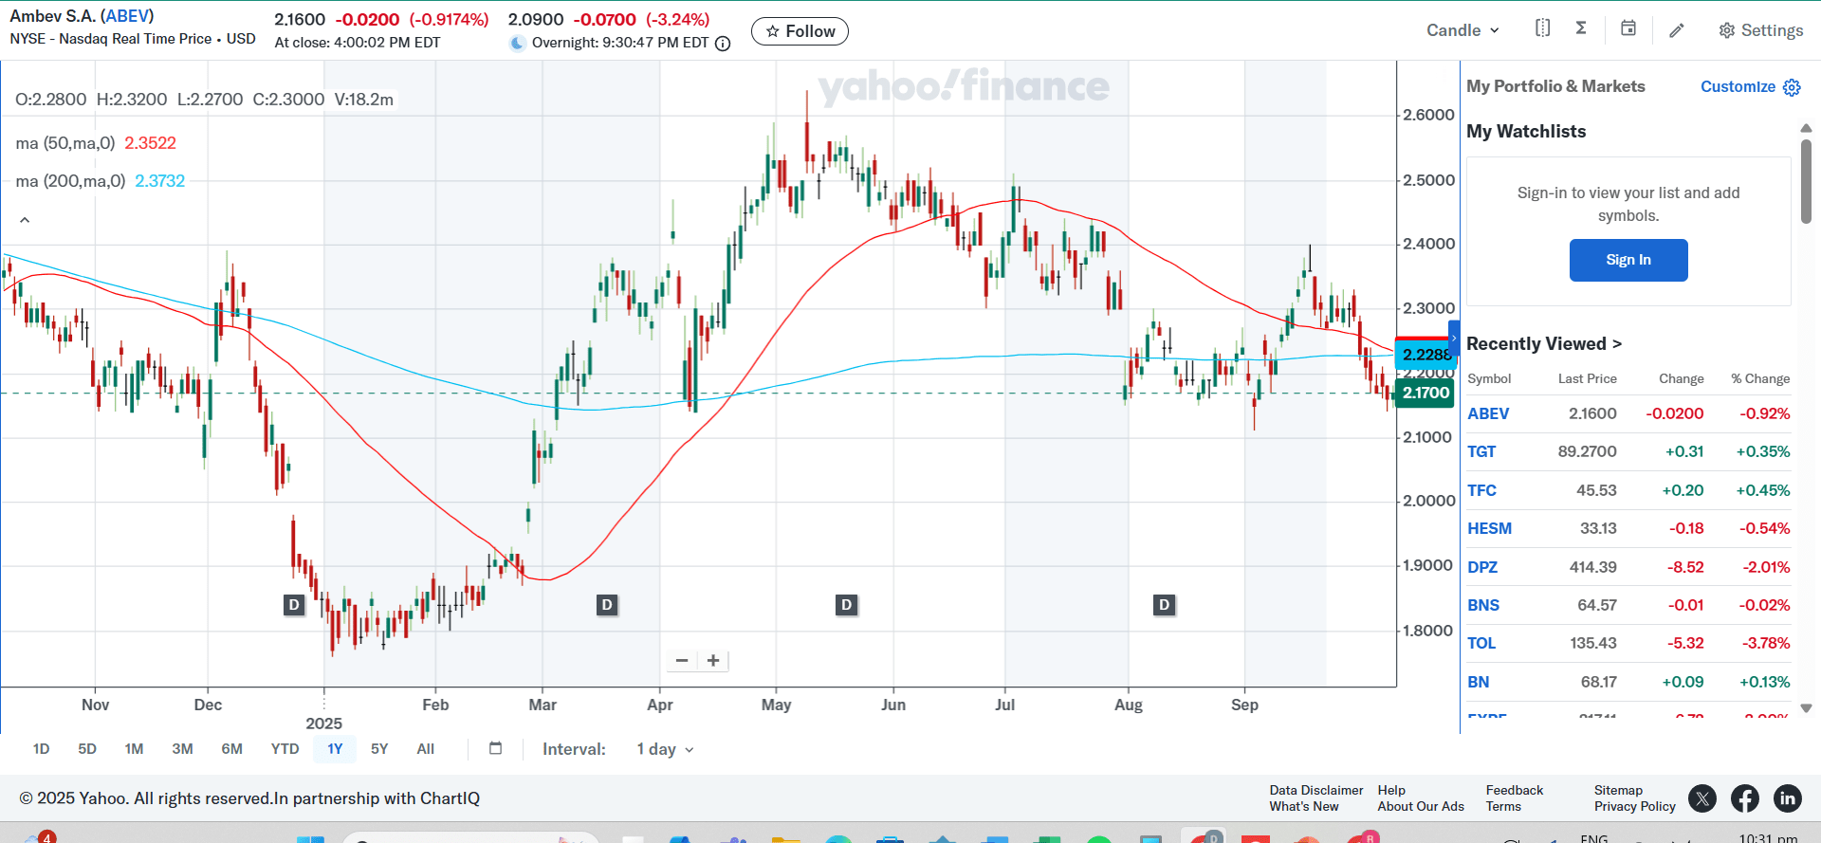Open the custom date range calendar icon

[495, 748]
